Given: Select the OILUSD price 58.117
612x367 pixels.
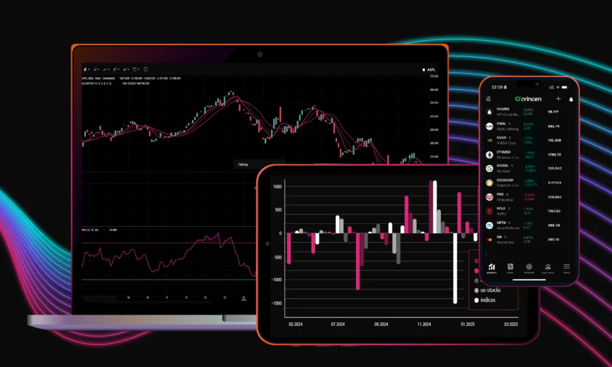Looking at the screenshot, I should [553, 112].
